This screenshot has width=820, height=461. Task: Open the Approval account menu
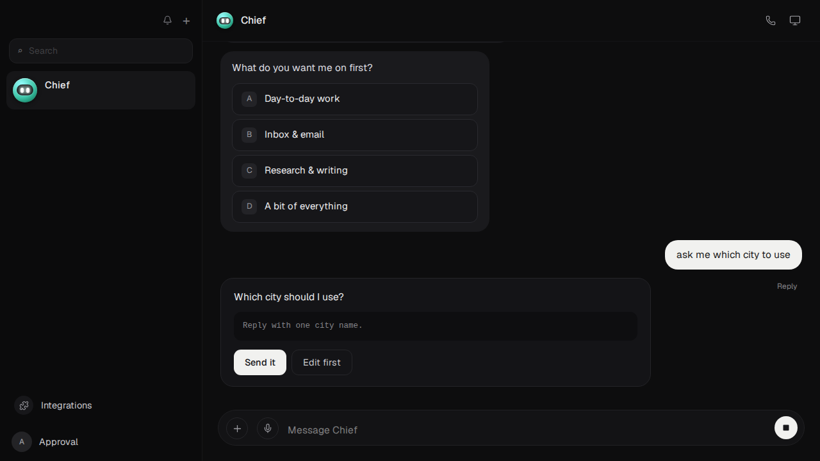pyautogui.click(x=45, y=442)
